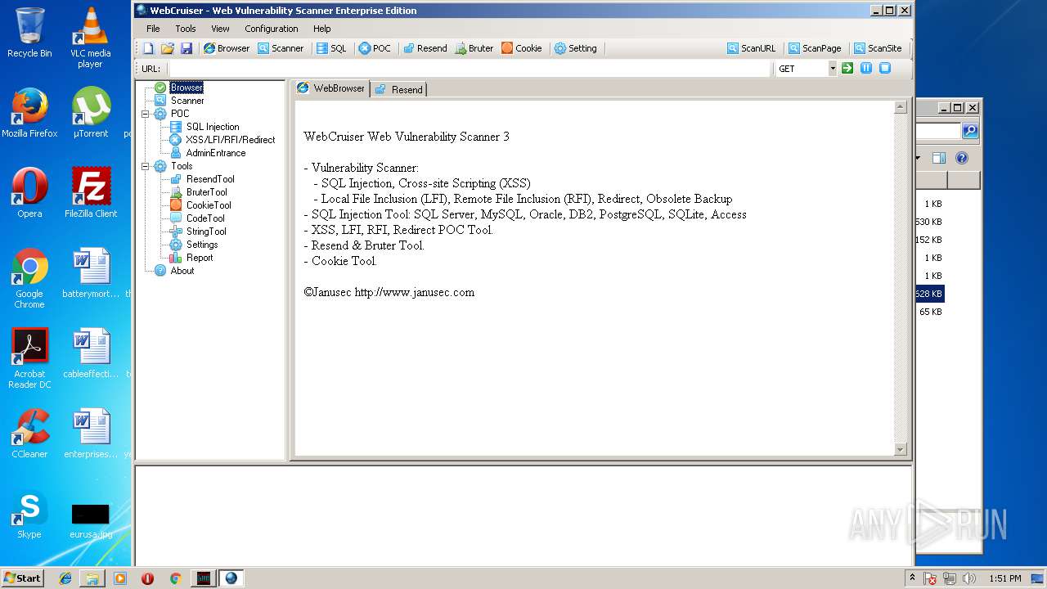
Task: Click preview pane icon in background window
Action: (939, 158)
